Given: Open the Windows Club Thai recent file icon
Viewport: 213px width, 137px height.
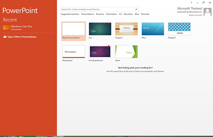Looking at the screenshot, I should (x=7, y=28).
